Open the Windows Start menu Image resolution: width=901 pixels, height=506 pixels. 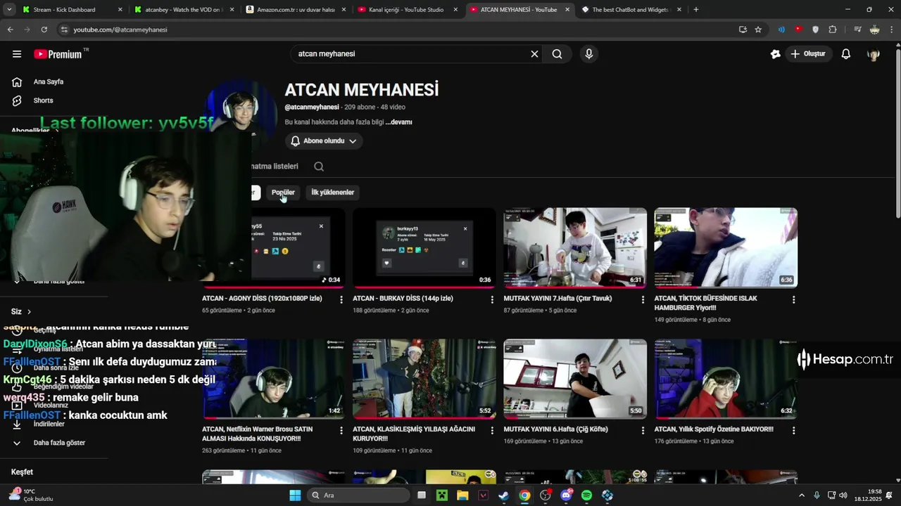tap(295, 495)
